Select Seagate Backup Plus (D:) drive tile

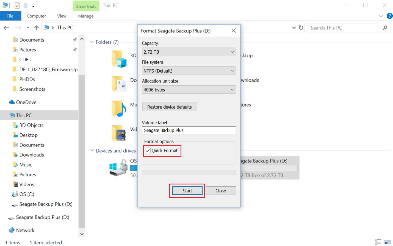[x=270, y=168]
